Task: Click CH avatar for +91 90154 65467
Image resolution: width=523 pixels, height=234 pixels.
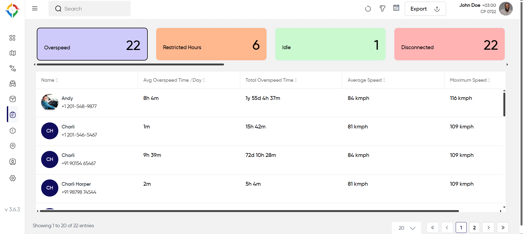Action: [x=50, y=159]
